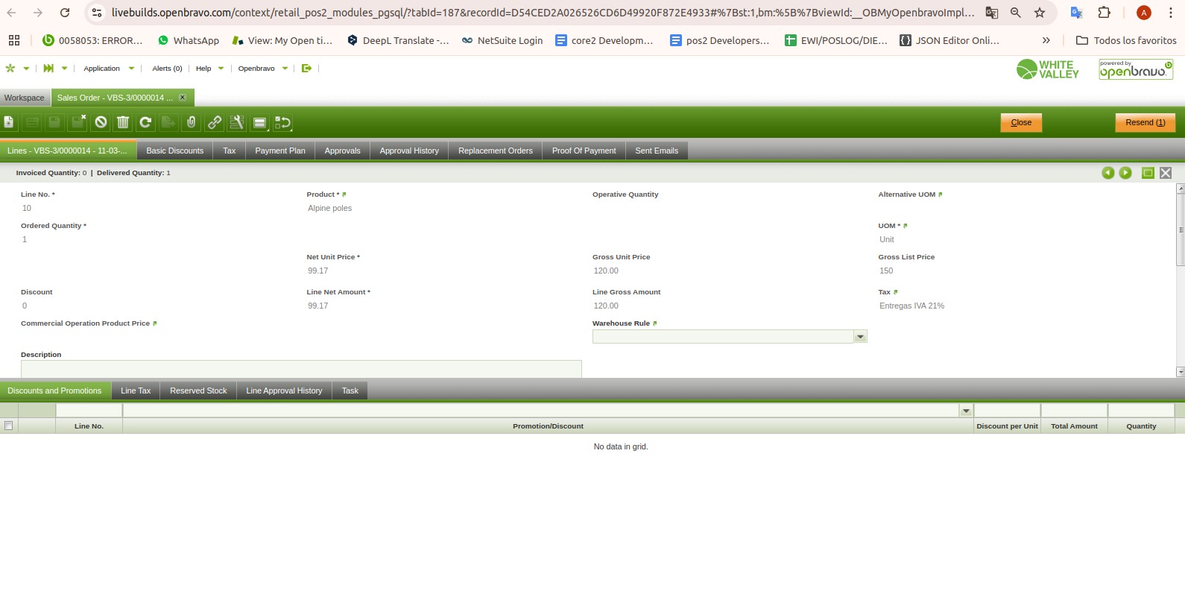Create a new record with the document icon
The width and height of the screenshot is (1185, 591).
9,122
